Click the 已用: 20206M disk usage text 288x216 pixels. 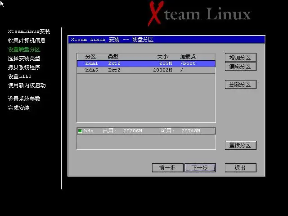(x=122, y=131)
